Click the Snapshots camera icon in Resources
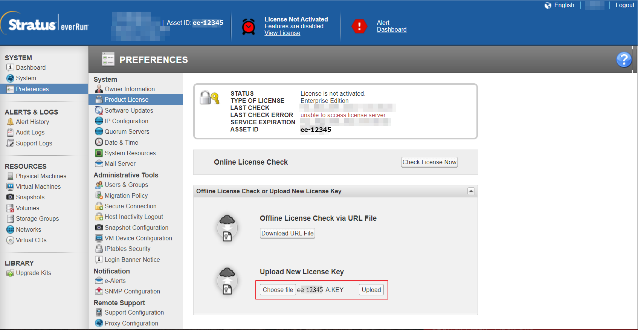Image resolution: width=638 pixels, height=330 pixels. click(x=10, y=197)
